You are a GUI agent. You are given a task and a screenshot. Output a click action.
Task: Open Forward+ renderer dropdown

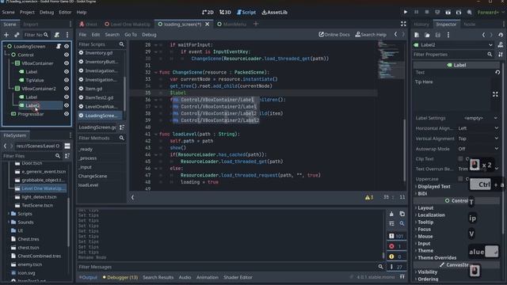(490, 13)
